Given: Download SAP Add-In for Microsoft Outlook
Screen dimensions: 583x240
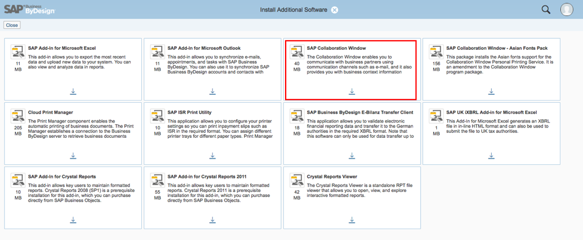Looking at the screenshot, I should 213,91.
